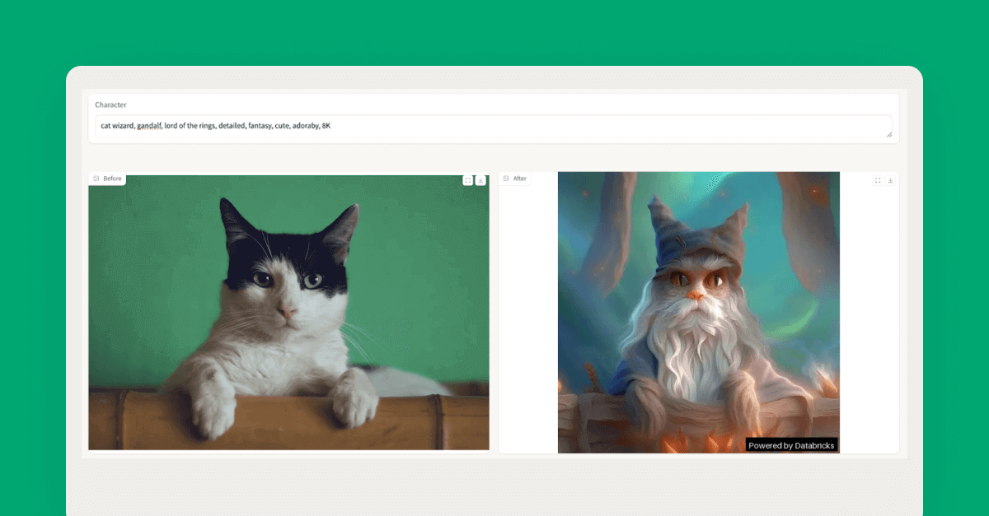Grab the resize handle of the Character textbox
989x516 pixels.
point(888,133)
